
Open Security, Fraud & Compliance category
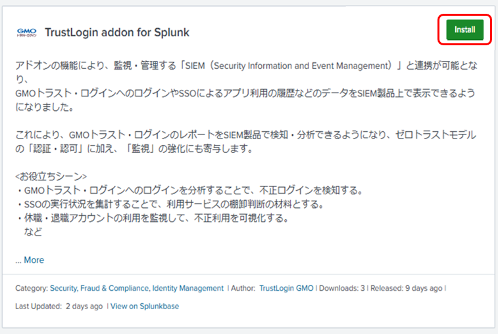99,288
